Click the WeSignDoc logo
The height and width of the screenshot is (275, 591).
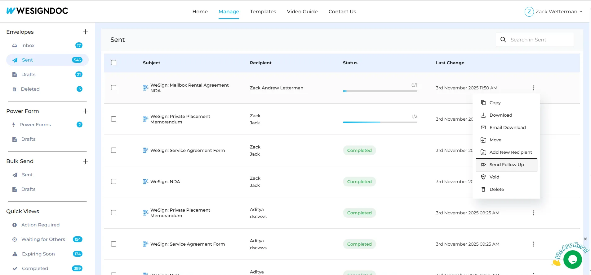pyautogui.click(x=37, y=11)
